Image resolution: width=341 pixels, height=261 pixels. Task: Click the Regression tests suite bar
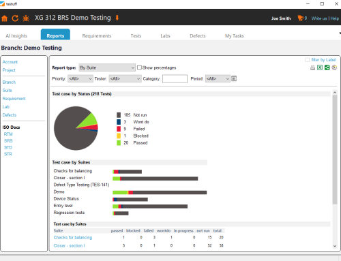[x=121, y=213]
